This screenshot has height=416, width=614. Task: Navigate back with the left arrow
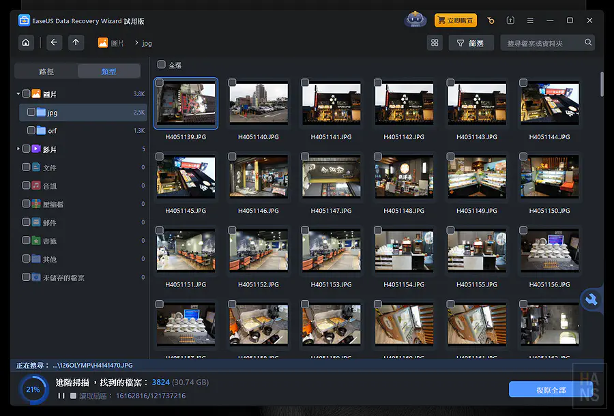tap(54, 43)
